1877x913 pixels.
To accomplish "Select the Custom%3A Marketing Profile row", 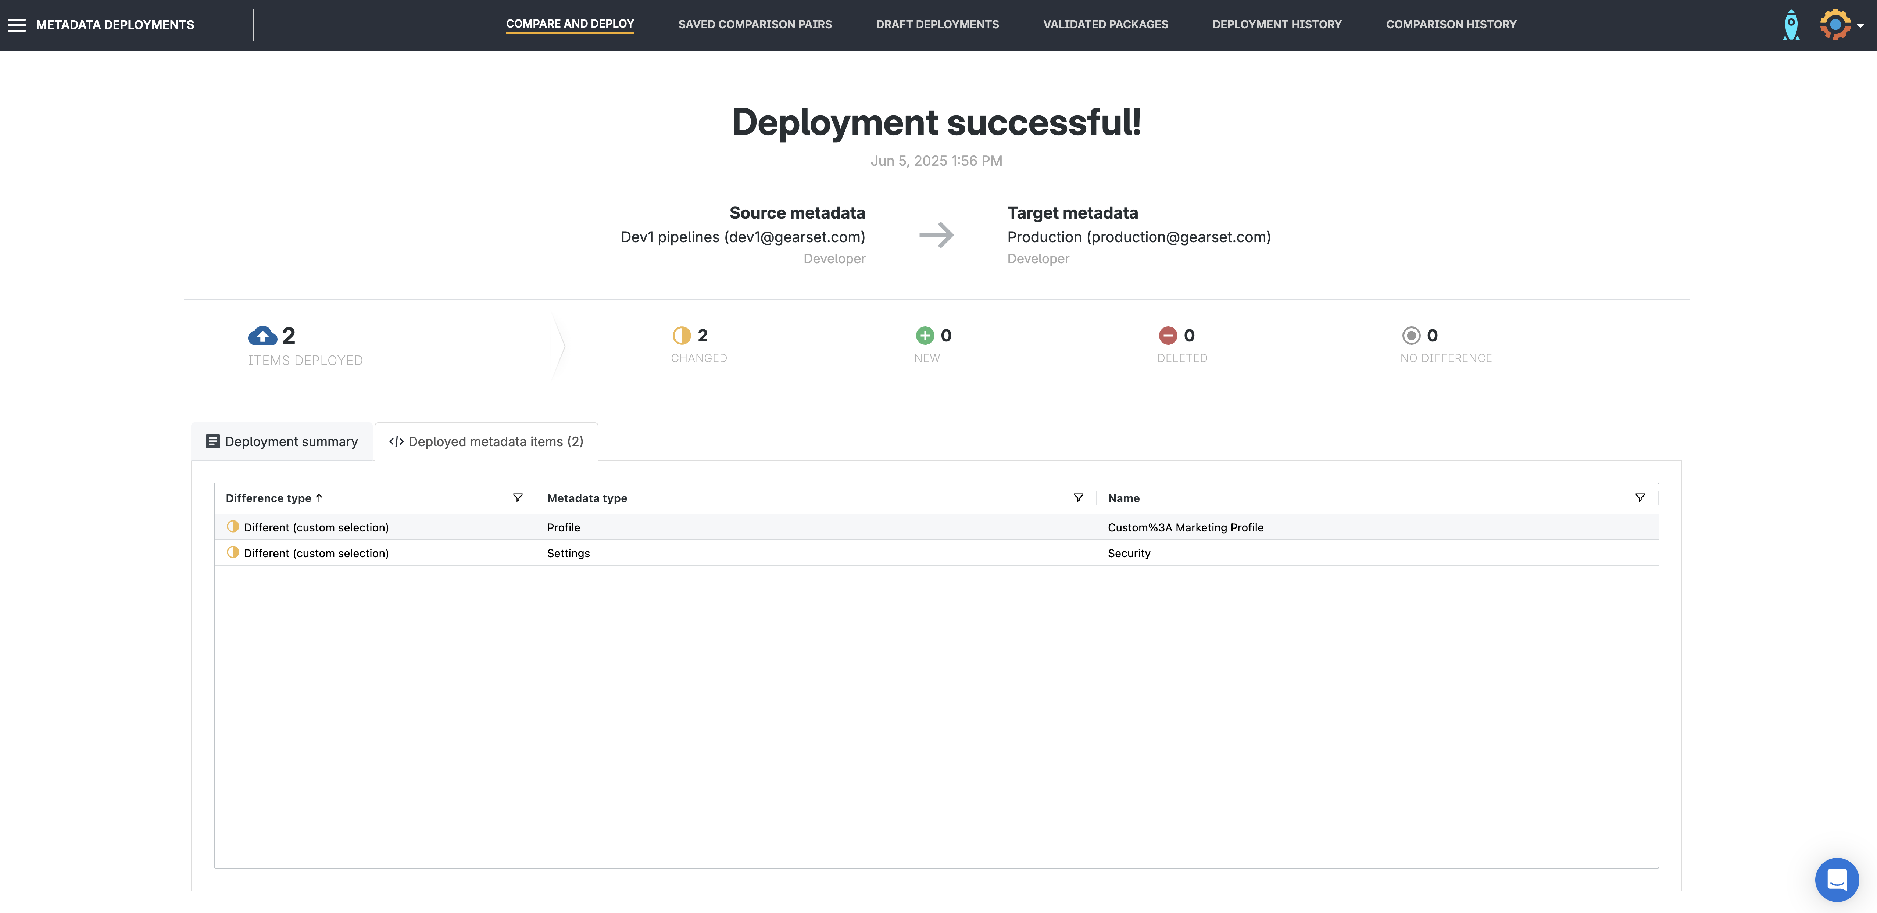I will click(x=1185, y=527).
